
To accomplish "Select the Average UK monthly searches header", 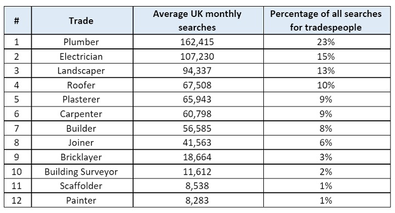I will (198, 20).
